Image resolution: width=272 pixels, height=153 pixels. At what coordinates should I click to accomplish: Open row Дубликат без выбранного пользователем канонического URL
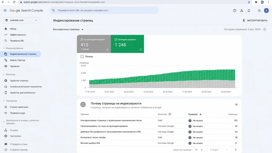point(159,132)
